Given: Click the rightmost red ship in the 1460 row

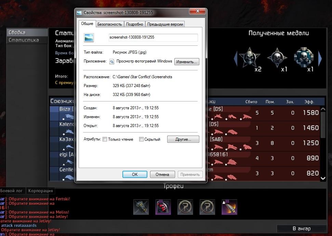Looking at the screenshot, I should (232, 132).
